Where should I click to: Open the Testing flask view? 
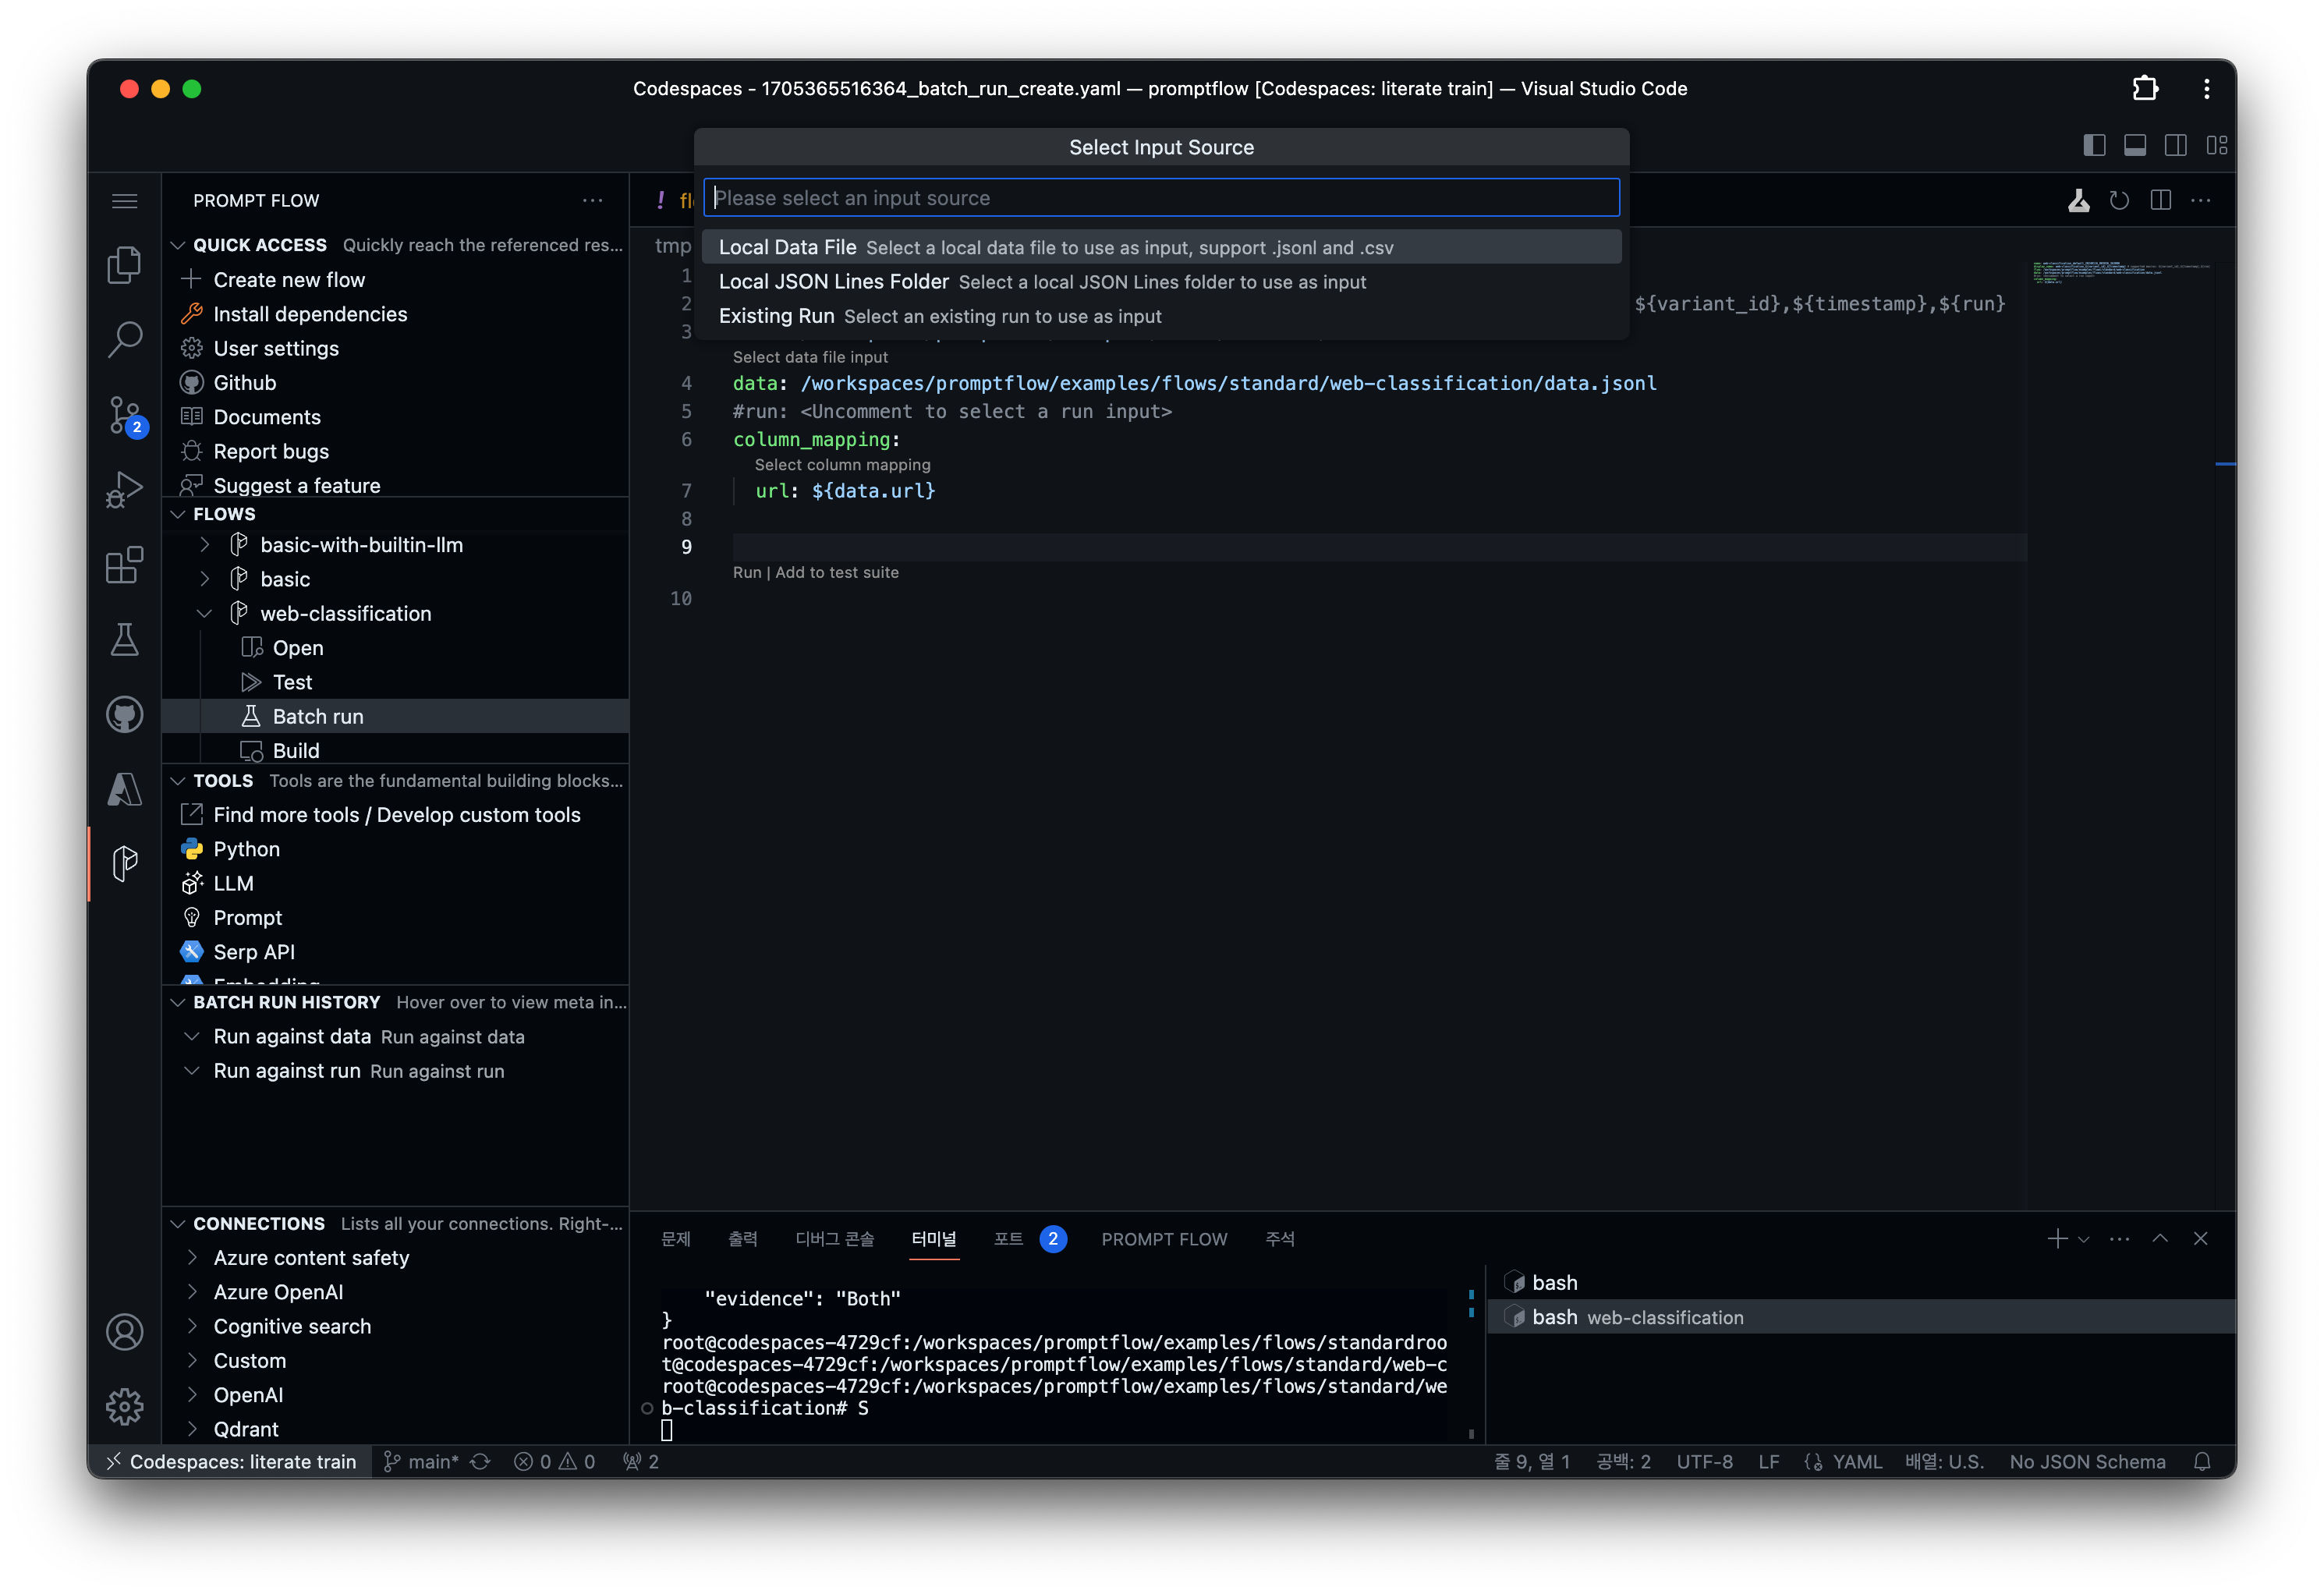[x=124, y=640]
